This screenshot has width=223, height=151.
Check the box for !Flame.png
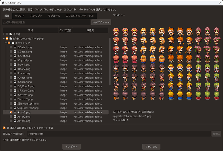11,73
